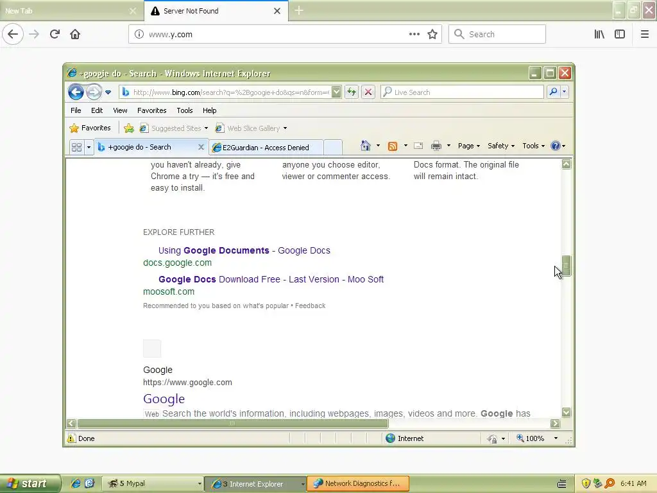
Task: Go to Firefox home page icon
Action: tap(75, 34)
